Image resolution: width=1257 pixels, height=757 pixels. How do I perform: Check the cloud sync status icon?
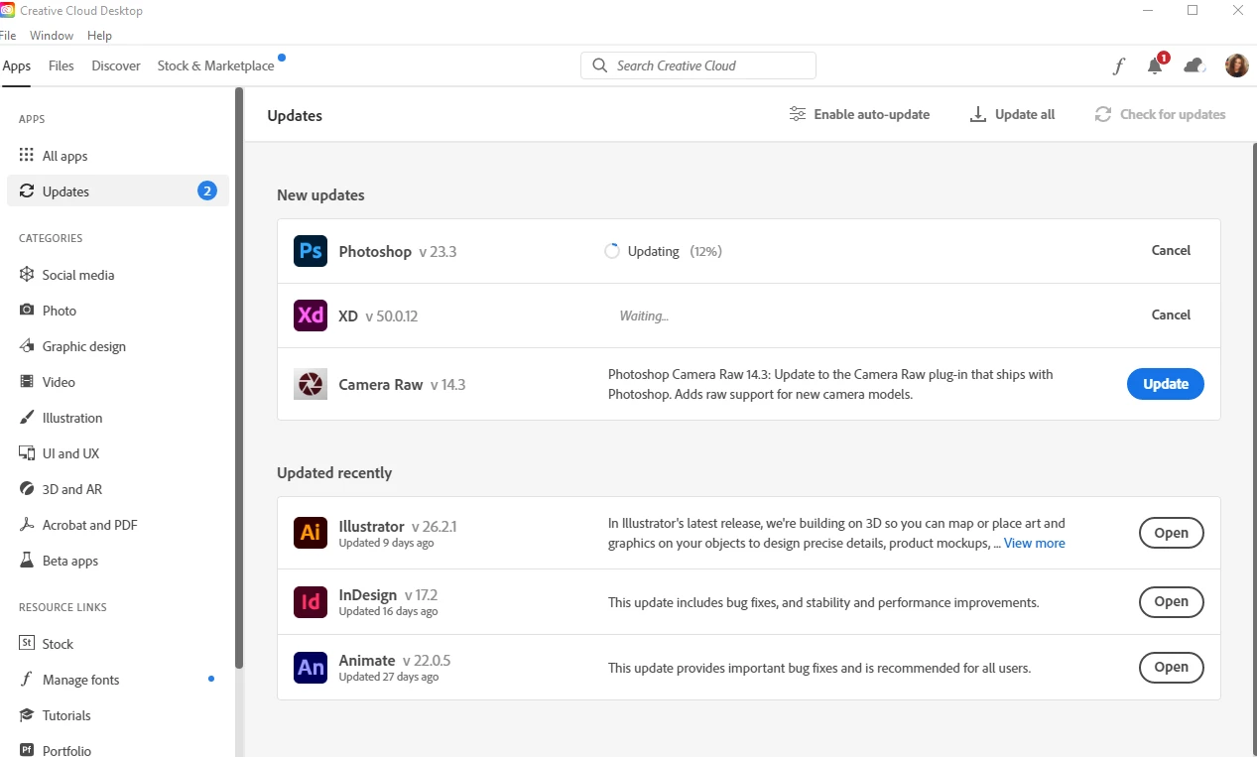pos(1195,65)
